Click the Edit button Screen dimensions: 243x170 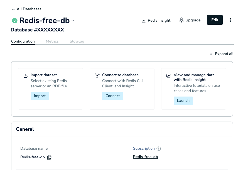click(215, 20)
